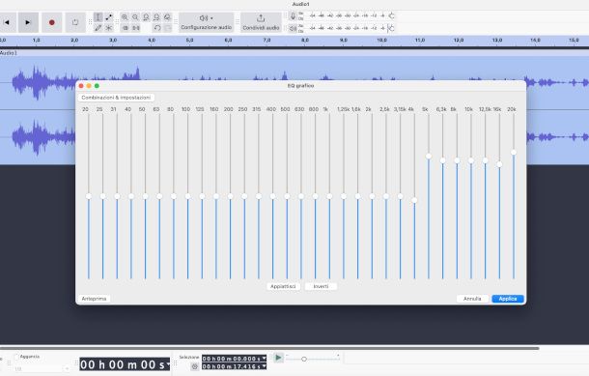This screenshot has height=376, width=589.
Task: Click Annulla to cancel the EQ
Action: coord(472,299)
